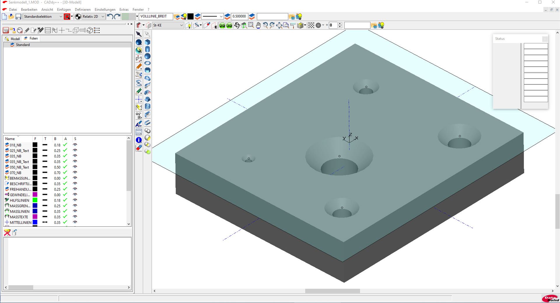Redo the last action
This screenshot has height=303, width=560.
(x=117, y=17)
